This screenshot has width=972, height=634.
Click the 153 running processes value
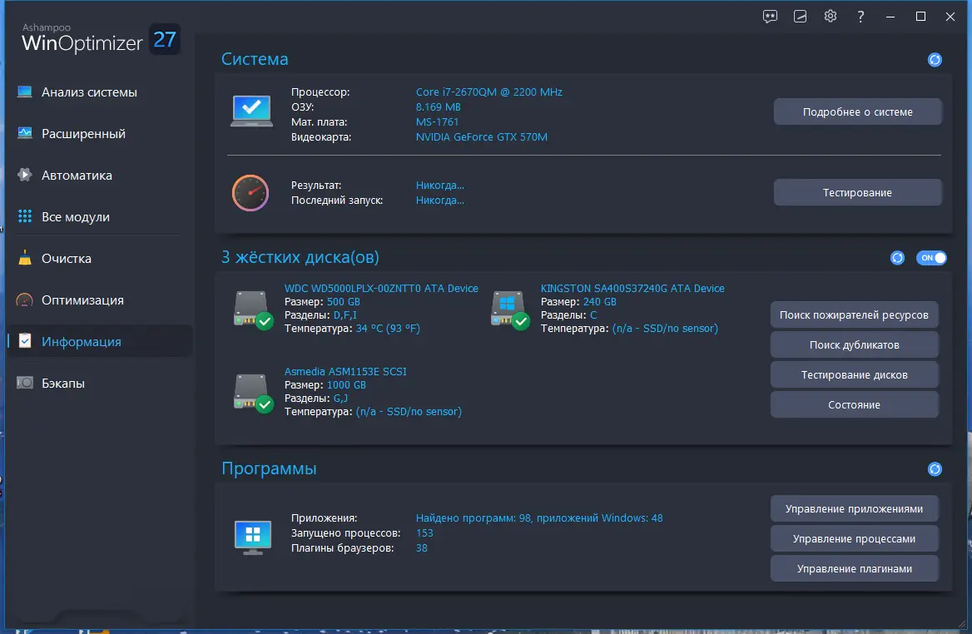(x=424, y=533)
